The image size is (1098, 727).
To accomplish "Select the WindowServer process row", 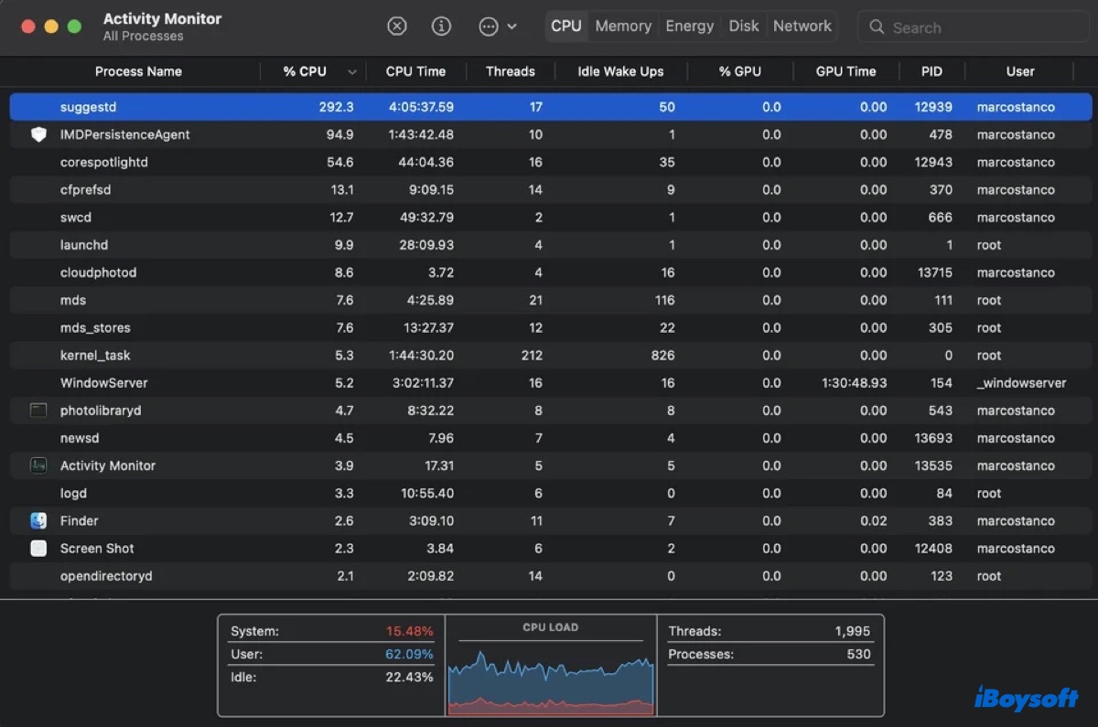I will click(x=551, y=383).
